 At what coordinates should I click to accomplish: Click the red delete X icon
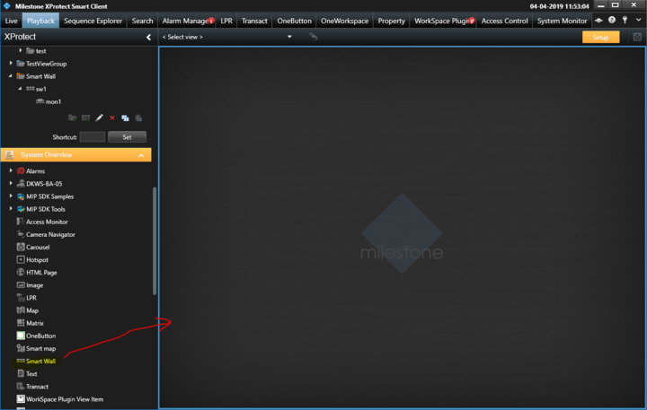pyautogui.click(x=112, y=118)
